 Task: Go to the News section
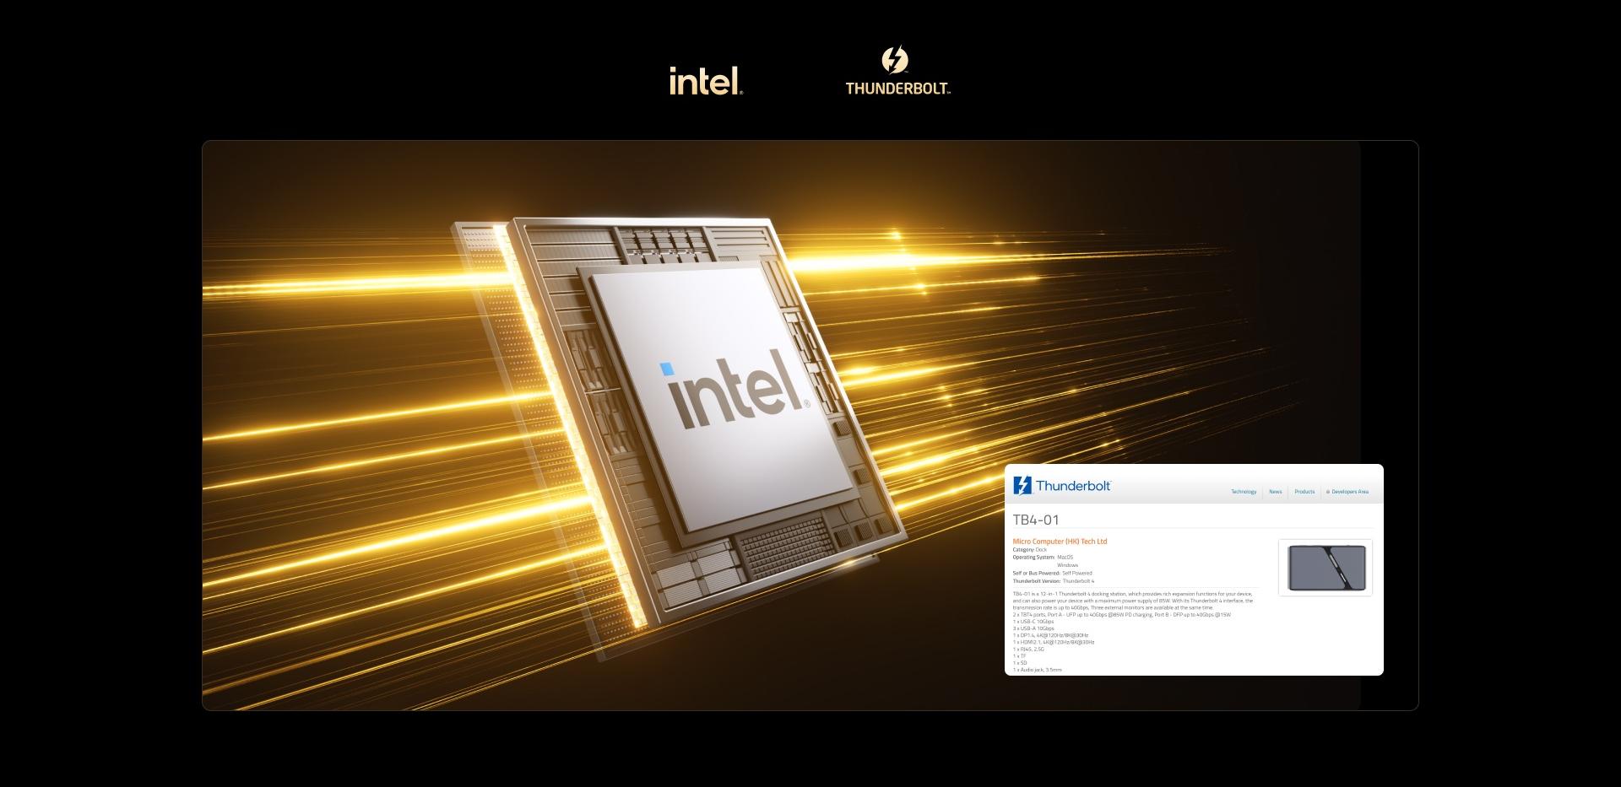tap(1275, 492)
